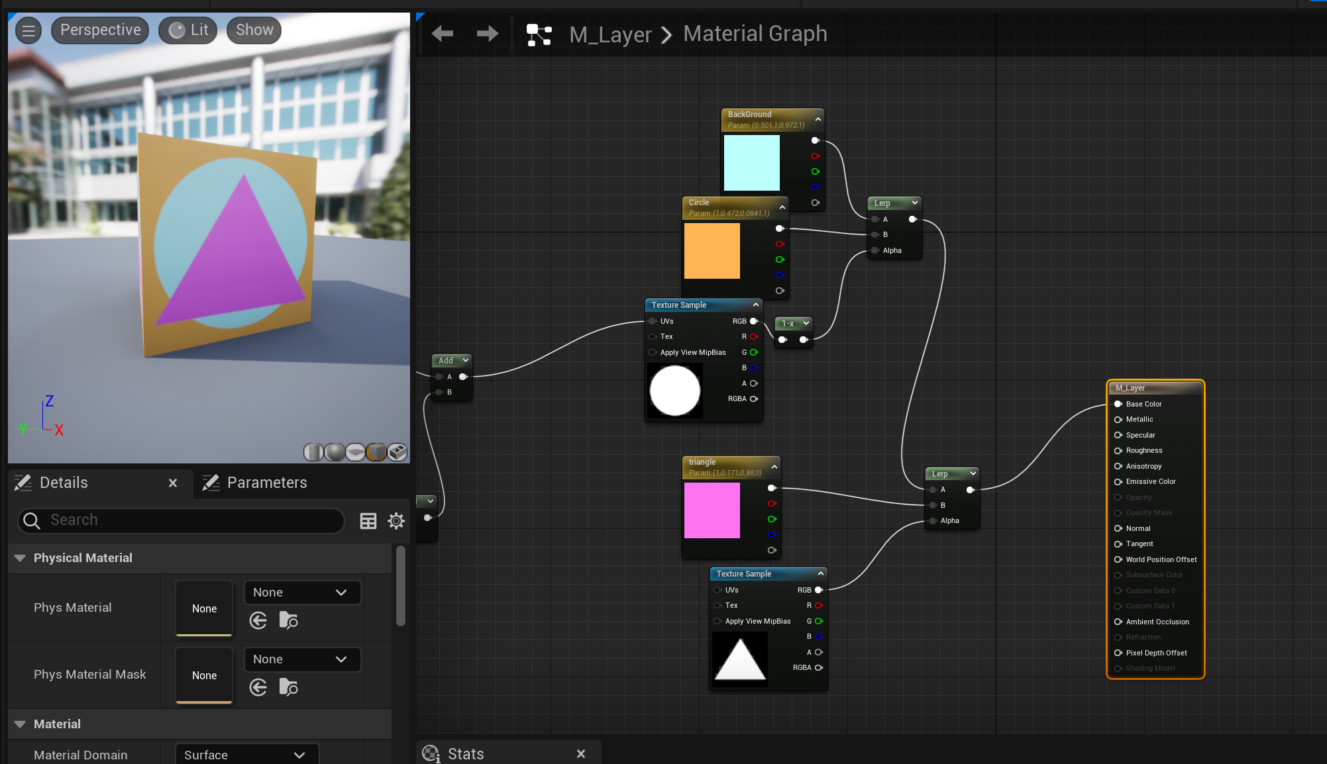Collapse the Physical Material section
Viewport: 1327px width, 764px height.
(20, 558)
